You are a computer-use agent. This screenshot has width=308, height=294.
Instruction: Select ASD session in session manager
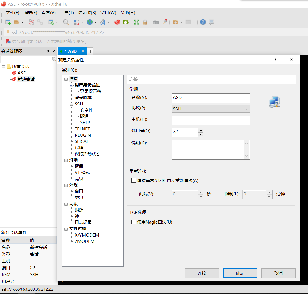[x=22, y=73]
